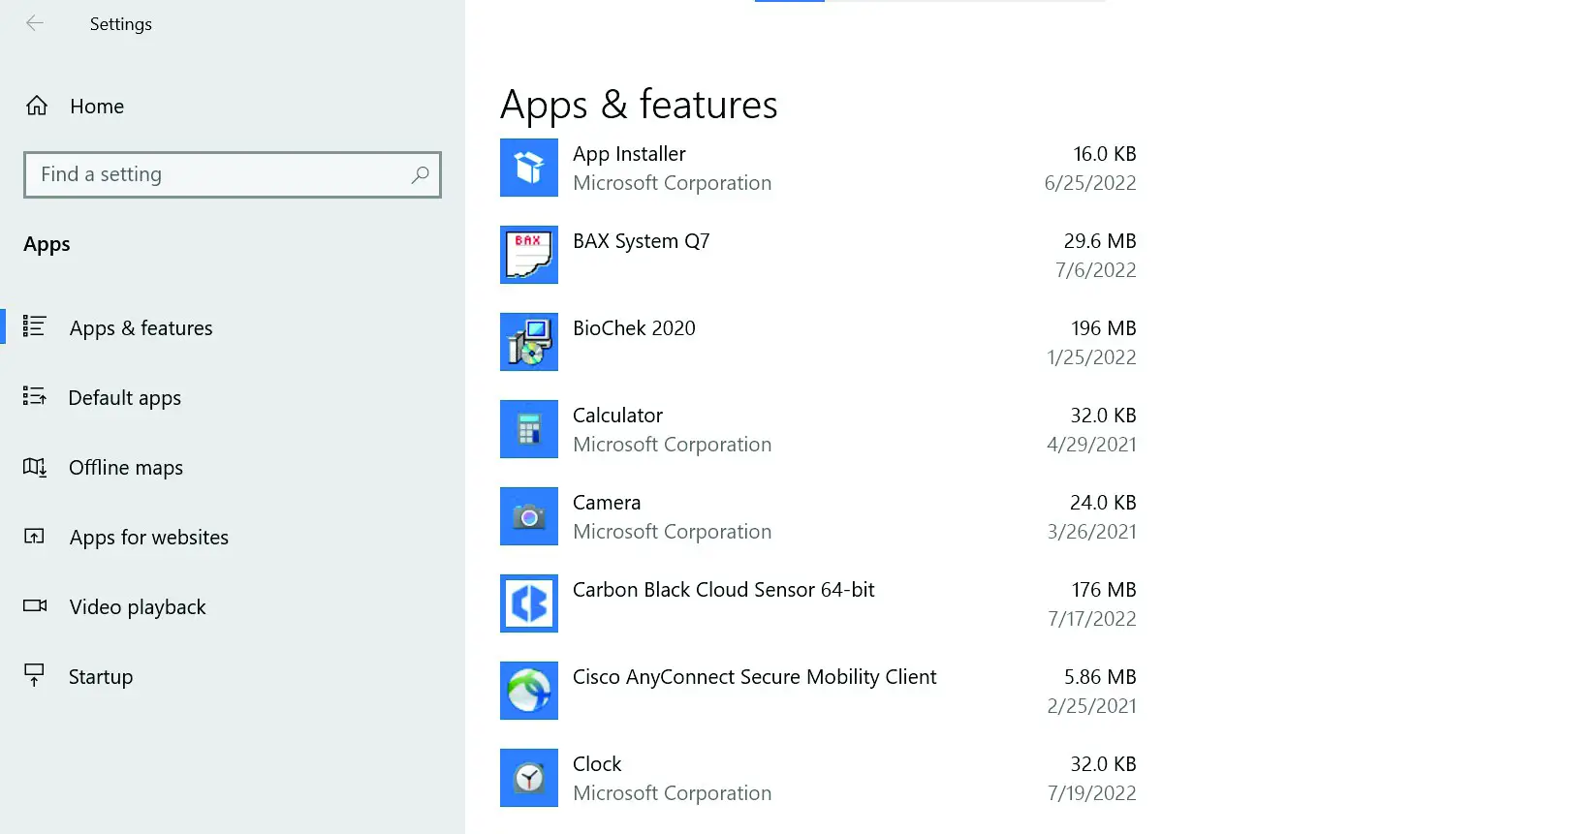The width and height of the screenshot is (1571, 834).
Task: Go to Video playback settings
Action: 137,607
